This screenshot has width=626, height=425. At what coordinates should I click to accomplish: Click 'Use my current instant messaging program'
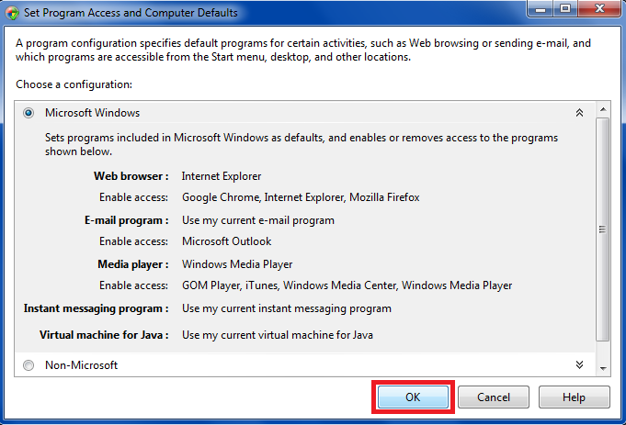[287, 308]
